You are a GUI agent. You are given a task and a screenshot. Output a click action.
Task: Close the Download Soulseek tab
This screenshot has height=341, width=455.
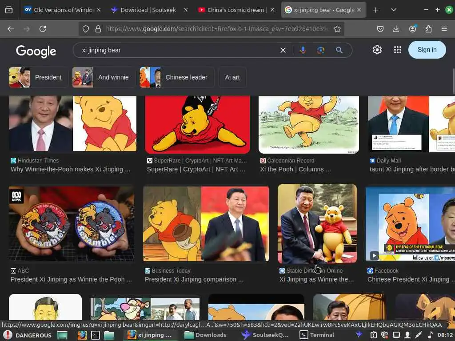click(x=186, y=10)
